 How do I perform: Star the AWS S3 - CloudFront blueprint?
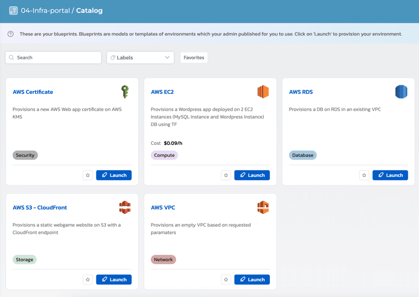[88, 280]
